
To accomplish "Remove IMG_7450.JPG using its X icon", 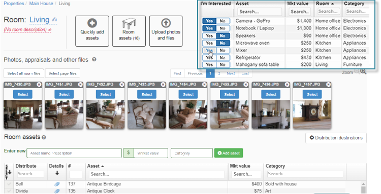I will pyautogui.click(x=39, y=84).
